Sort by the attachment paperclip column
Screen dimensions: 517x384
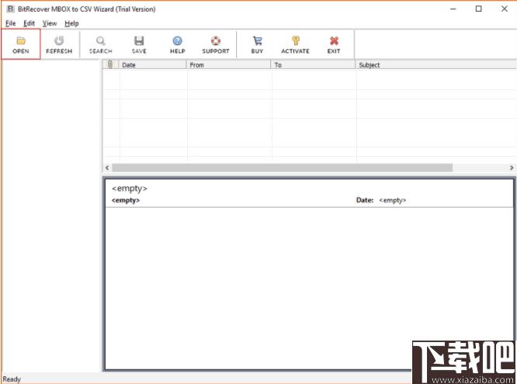point(110,64)
